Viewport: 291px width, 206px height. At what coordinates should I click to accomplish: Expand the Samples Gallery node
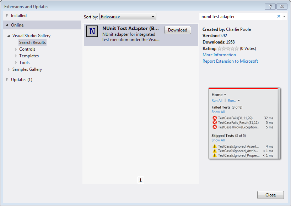coord(9,69)
